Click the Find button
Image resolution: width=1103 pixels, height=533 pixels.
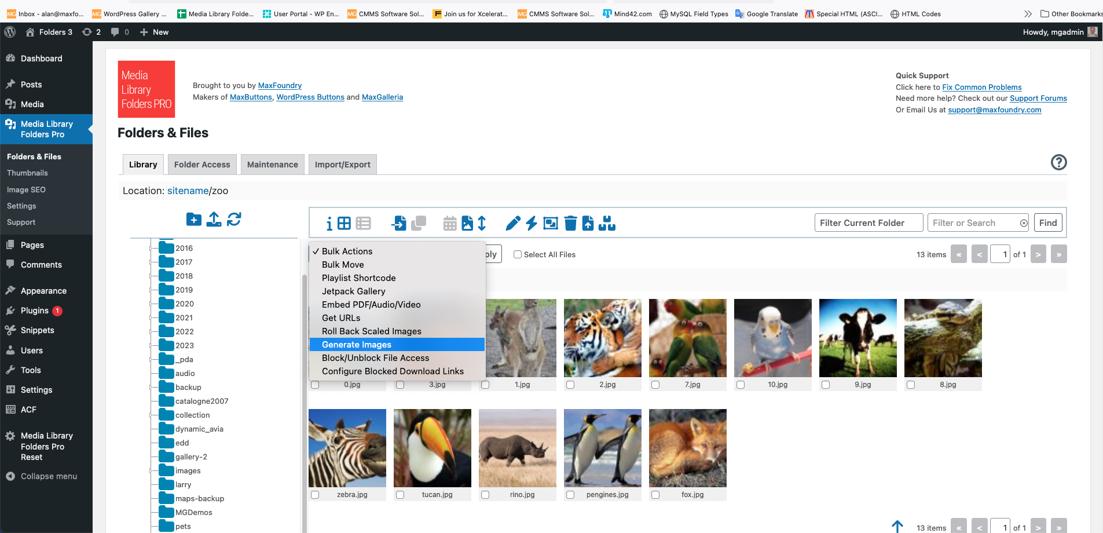click(x=1048, y=222)
